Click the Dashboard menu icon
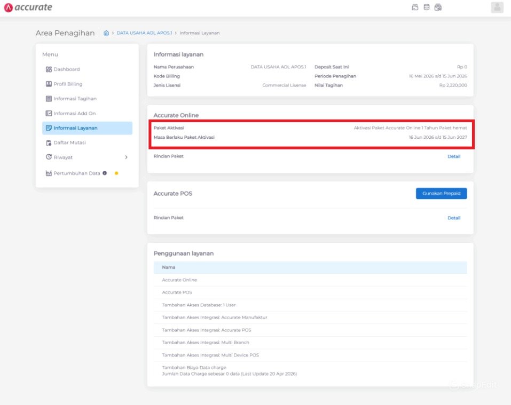Viewport: 511px width, 405px height. 49,69
